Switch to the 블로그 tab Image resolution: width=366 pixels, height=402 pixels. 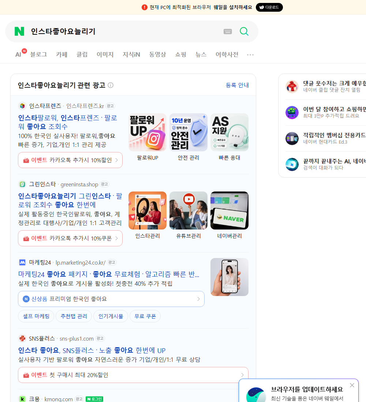[38, 54]
